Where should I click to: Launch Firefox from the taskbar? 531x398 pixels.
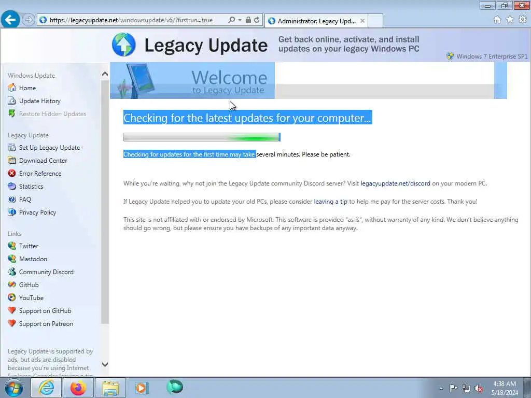pyautogui.click(x=78, y=388)
